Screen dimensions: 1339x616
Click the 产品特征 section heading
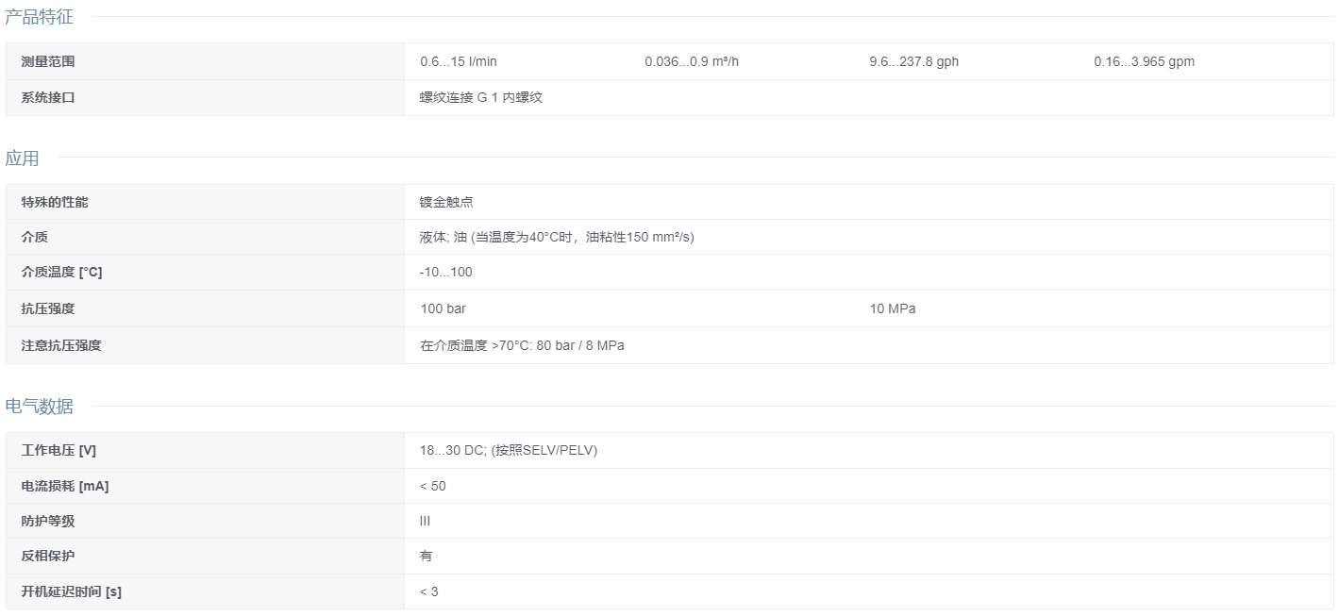tap(39, 17)
